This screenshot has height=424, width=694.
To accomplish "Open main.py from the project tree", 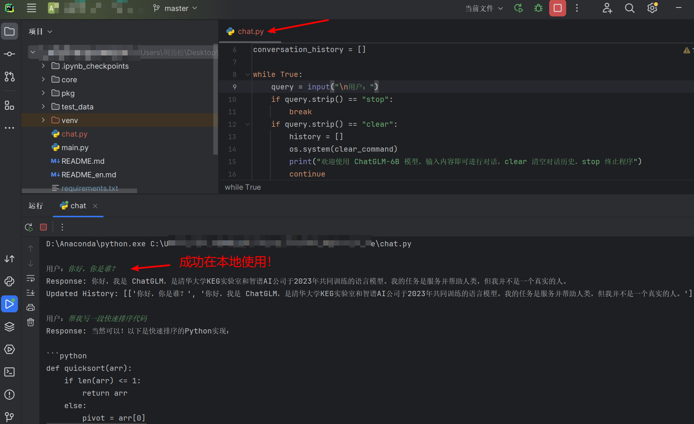I will click(75, 147).
